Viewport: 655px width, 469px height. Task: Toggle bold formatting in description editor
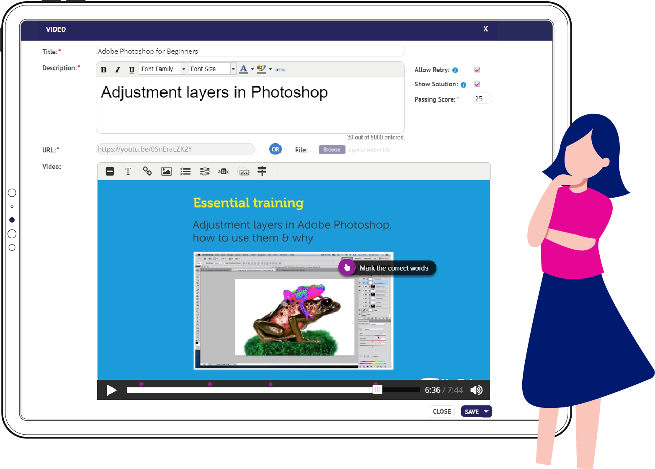(104, 70)
